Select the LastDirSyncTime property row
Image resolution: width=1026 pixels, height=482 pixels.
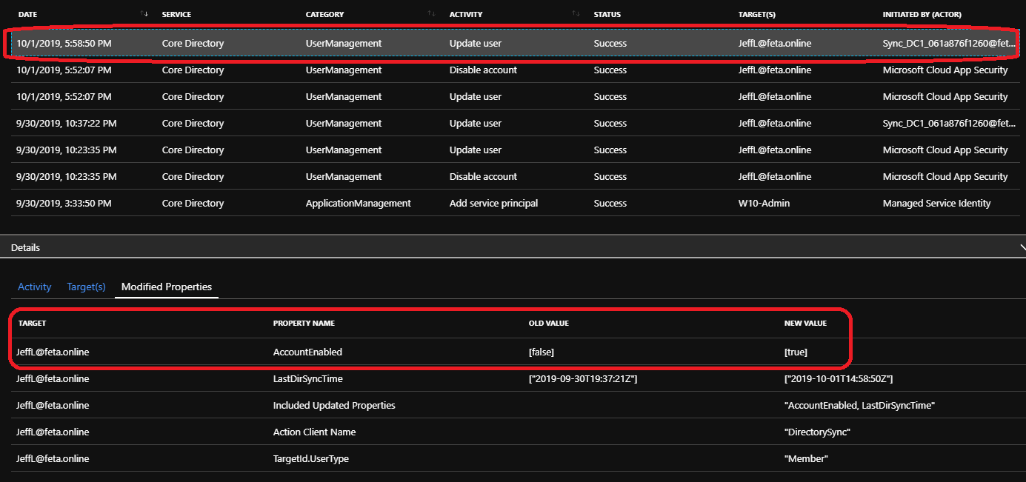pos(307,379)
